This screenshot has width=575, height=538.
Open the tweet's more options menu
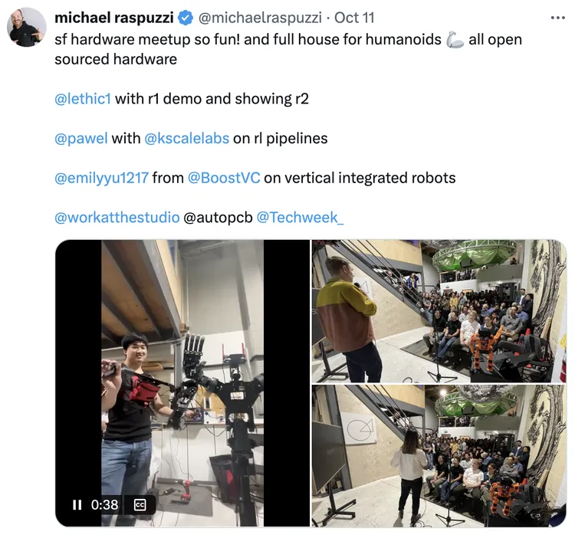click(x=557, y=17)
